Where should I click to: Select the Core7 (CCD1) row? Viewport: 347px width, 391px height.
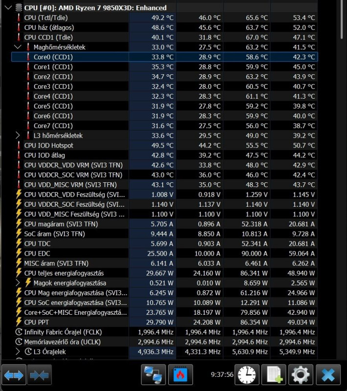[x=165, y=126]
